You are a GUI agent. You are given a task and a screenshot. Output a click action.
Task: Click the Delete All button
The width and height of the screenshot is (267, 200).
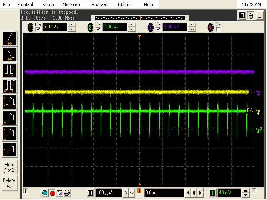click(x=9, y=183)
